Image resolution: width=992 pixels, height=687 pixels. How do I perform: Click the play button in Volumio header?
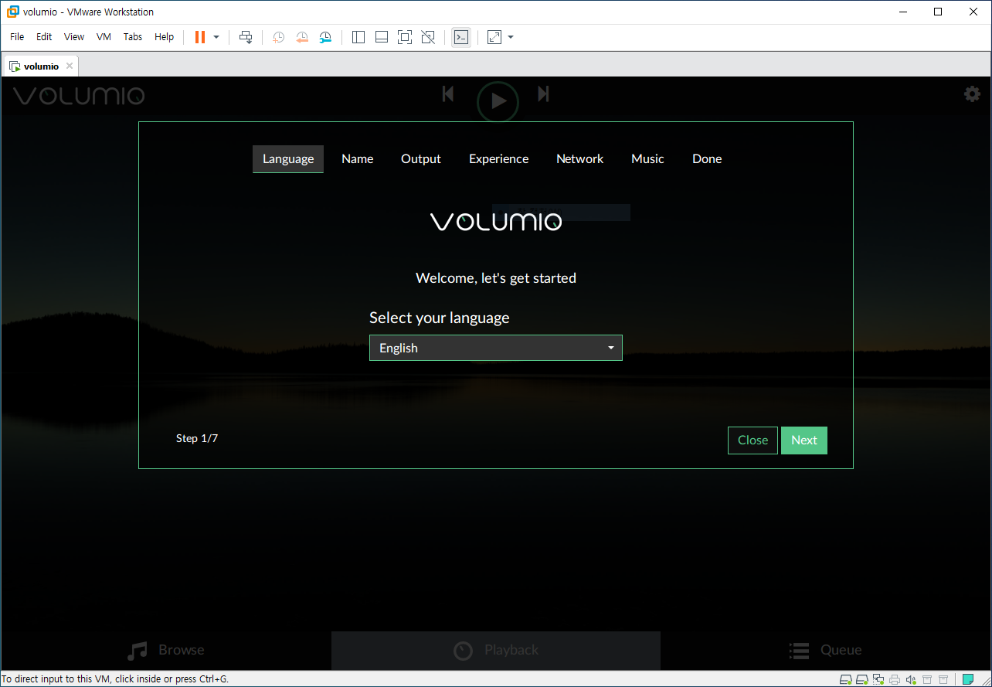coord(498,101)
